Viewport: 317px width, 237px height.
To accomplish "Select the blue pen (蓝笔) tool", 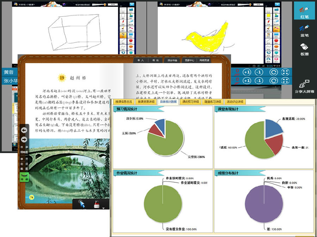I will 304,30.
